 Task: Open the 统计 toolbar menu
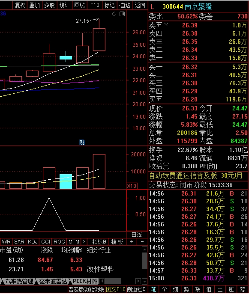(x=64, y=5)
